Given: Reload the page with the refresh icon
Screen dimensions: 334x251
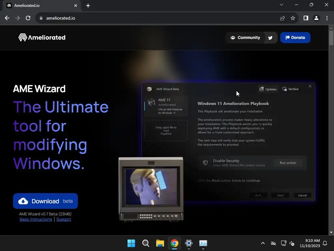Looking at the screenshot, I should pos(28,18).
